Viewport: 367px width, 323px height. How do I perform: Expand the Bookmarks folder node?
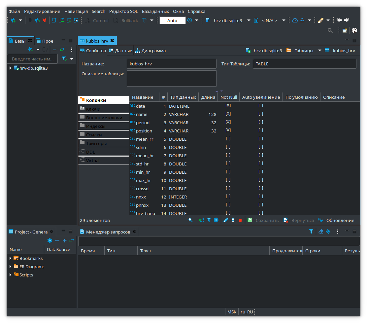coord(10,258)
